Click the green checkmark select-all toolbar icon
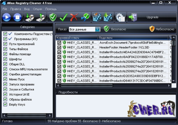This screenshot has width=178, height=125. (x=64, y=17)
